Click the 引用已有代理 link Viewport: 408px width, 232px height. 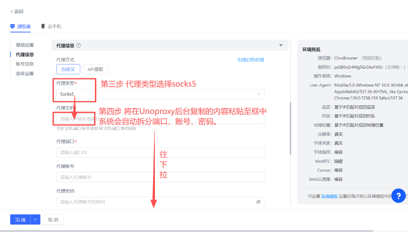click(250, 60)
